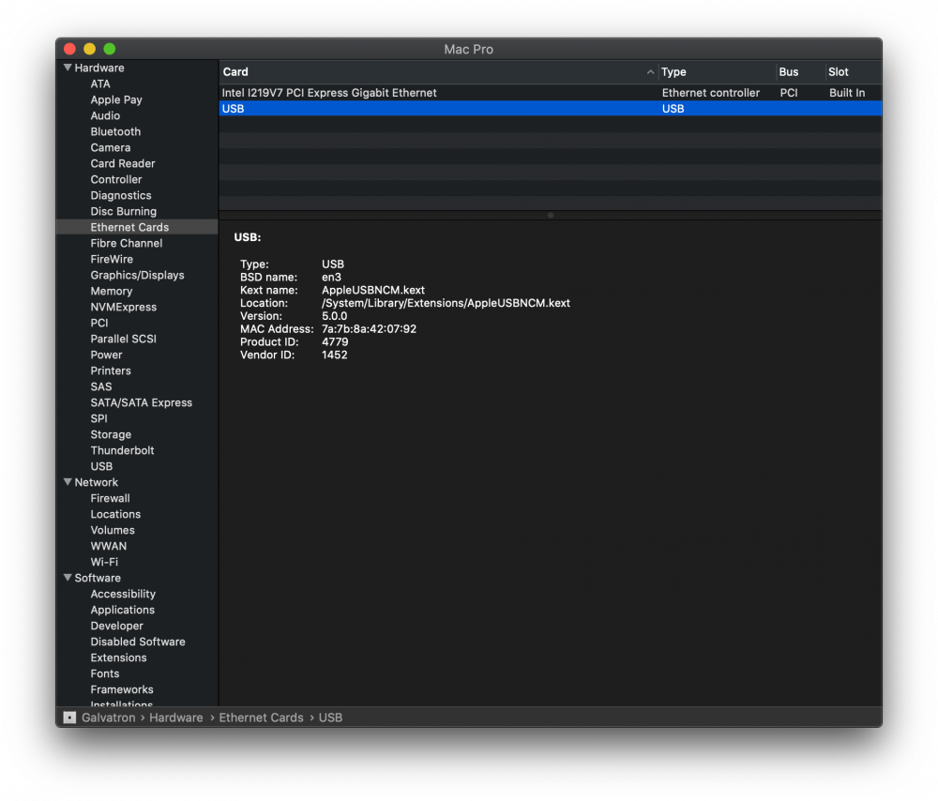Screen dimensions: 938x801
Task: Open the Bluetooth hardware section
Action: (x=115, y=131)
